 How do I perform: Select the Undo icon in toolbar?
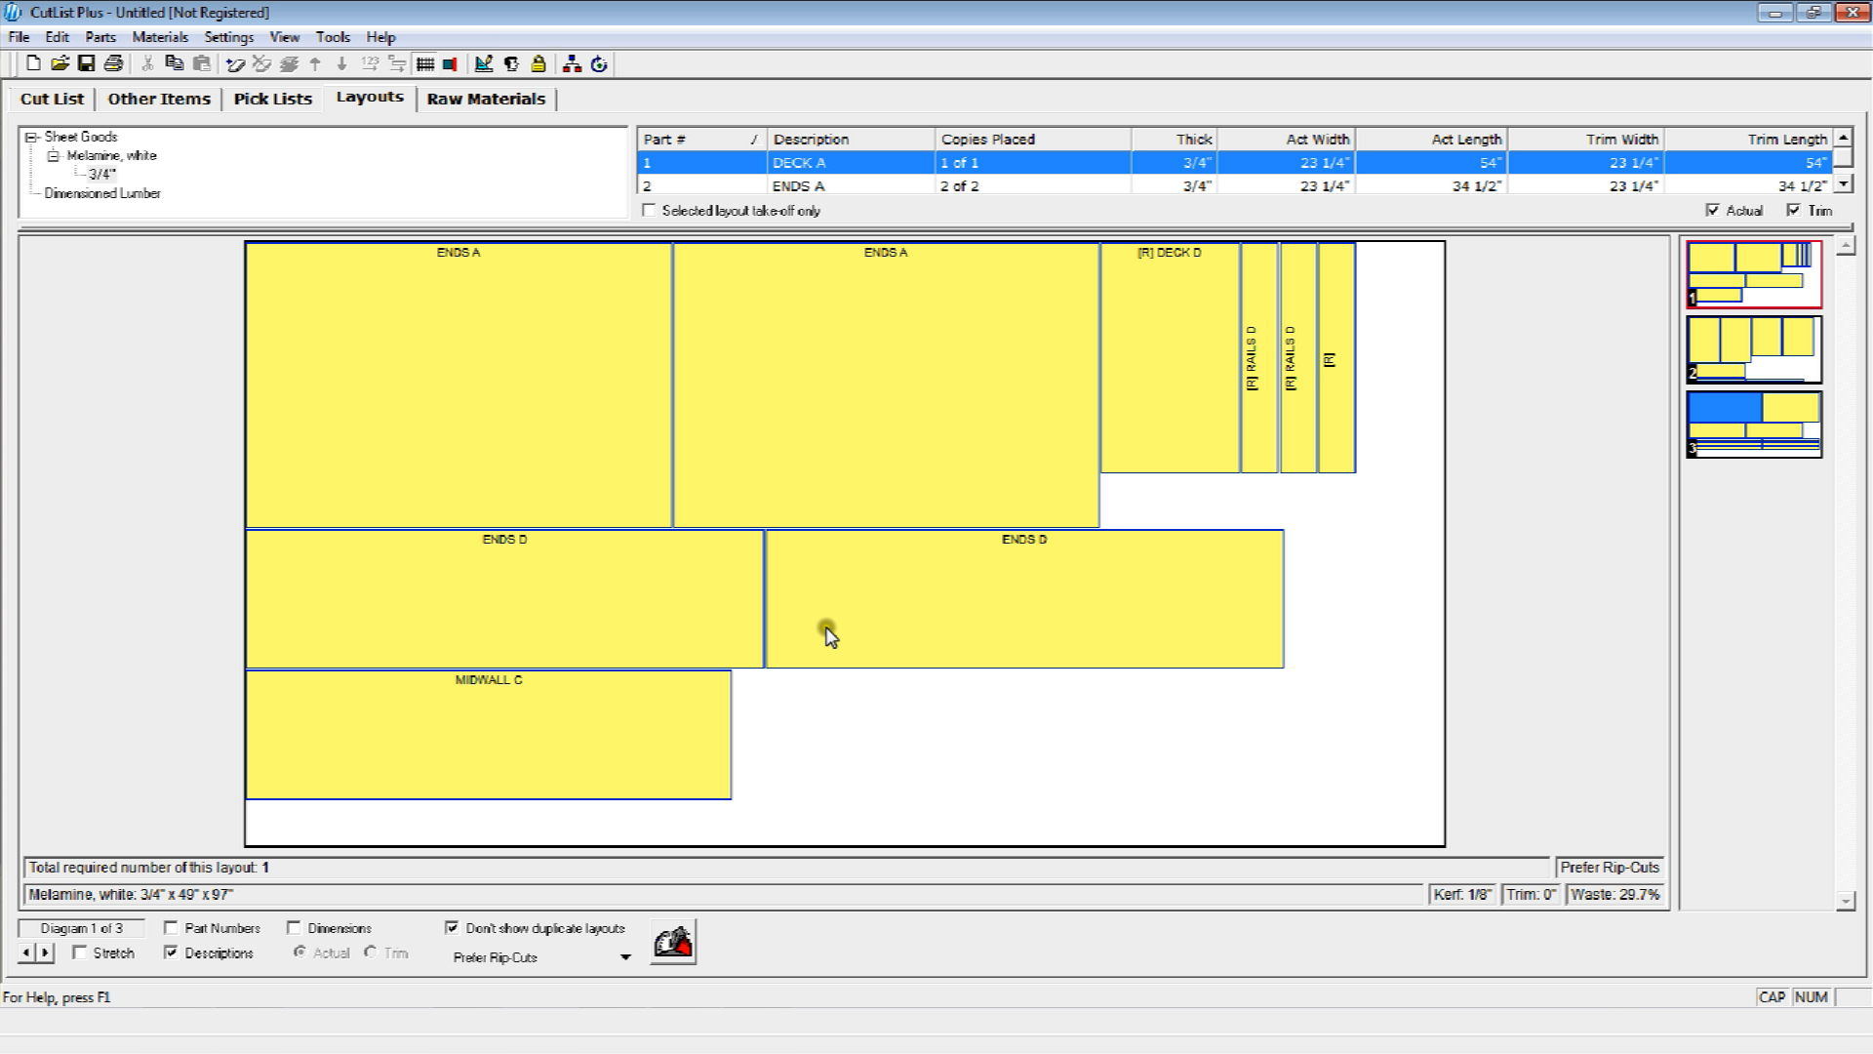(234, 63)
